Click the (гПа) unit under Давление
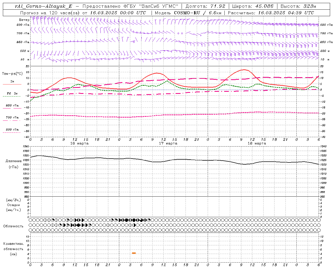 coord(14,167)
